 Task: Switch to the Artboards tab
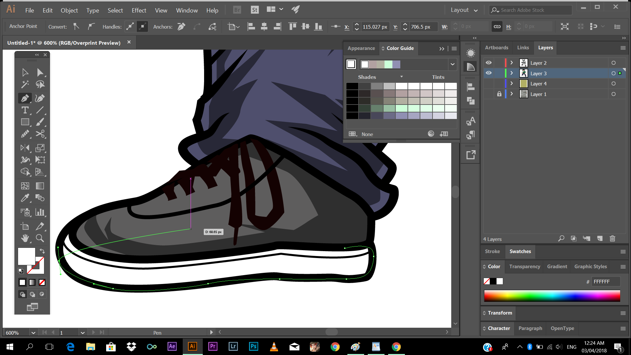pyautogui.click(x=496, y=48)
